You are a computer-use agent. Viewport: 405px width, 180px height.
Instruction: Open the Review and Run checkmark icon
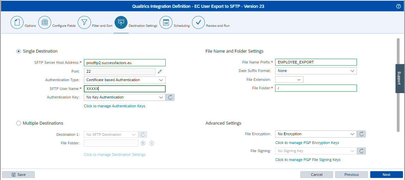198,22
